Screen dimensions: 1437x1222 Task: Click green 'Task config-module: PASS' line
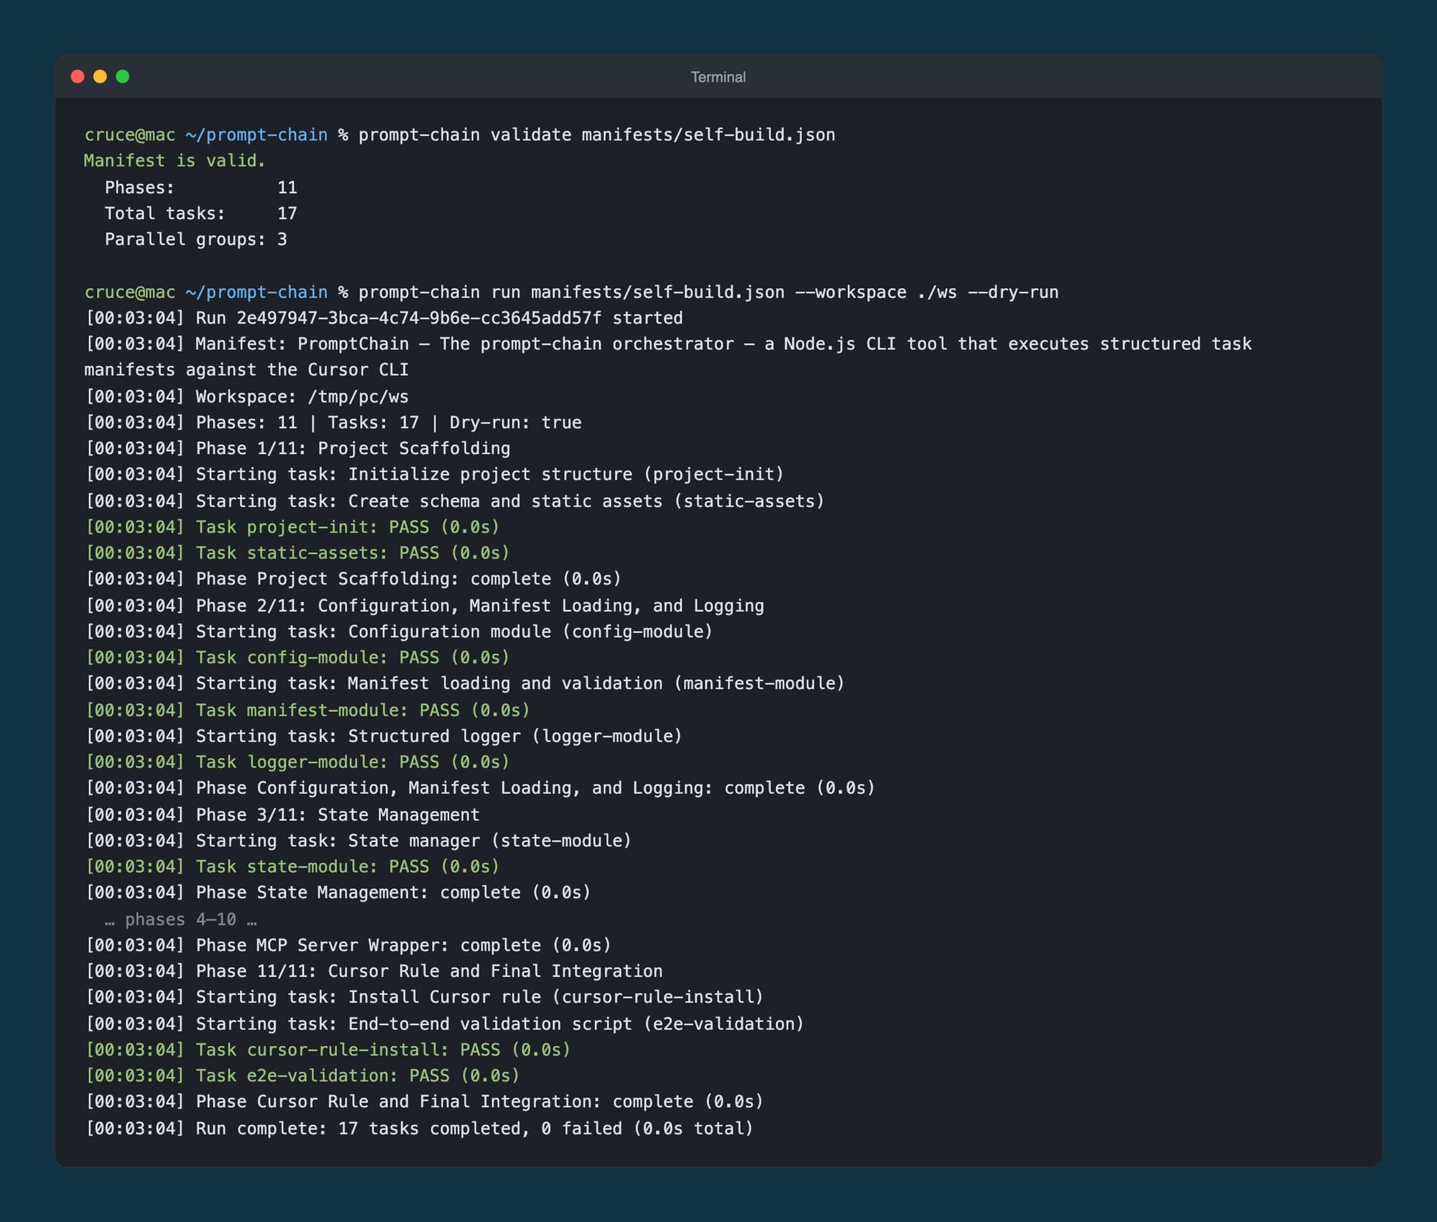(x=297, y=657)
